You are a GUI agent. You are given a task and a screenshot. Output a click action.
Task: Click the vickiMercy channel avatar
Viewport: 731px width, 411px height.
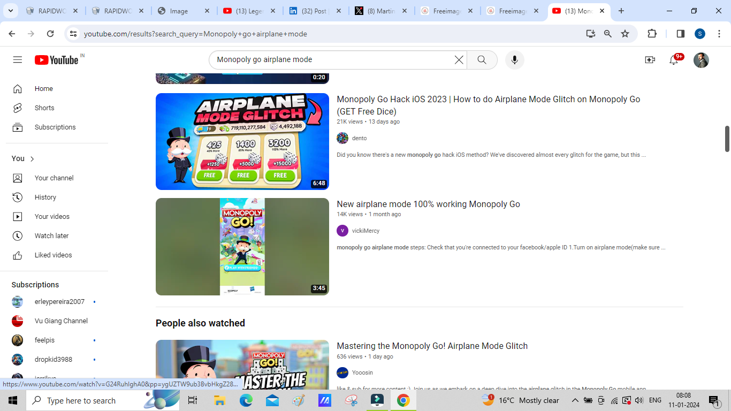pyautogui.click(x=342, y=231)
